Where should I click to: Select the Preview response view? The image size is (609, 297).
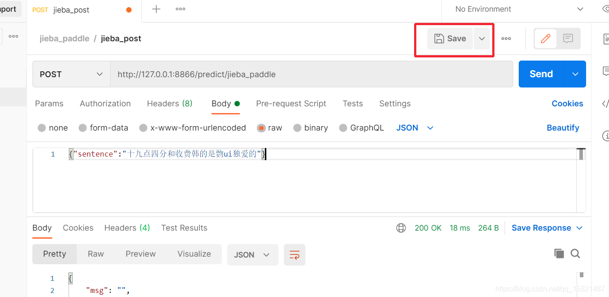[x=141, y=254]
